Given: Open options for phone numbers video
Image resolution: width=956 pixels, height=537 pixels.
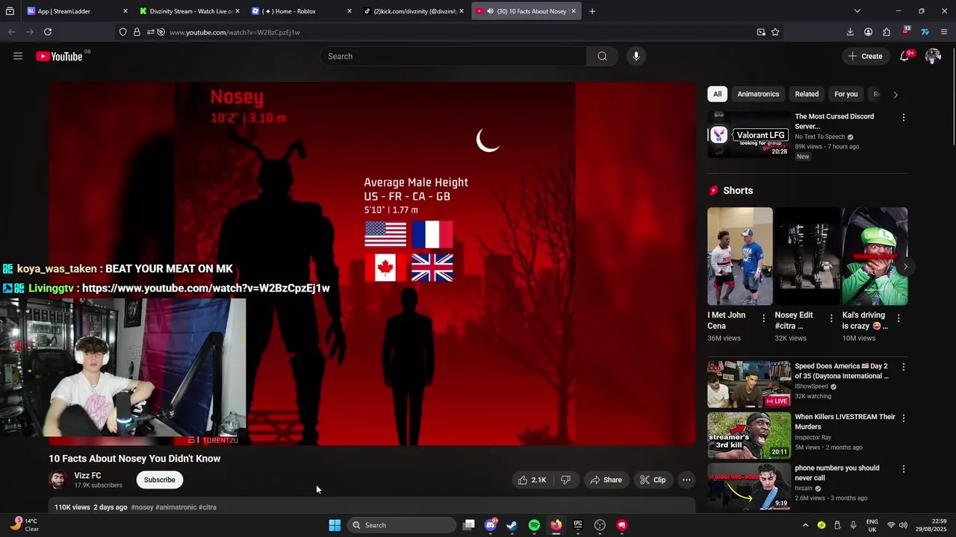Looking at the screenshot, I should pos(903,469).
